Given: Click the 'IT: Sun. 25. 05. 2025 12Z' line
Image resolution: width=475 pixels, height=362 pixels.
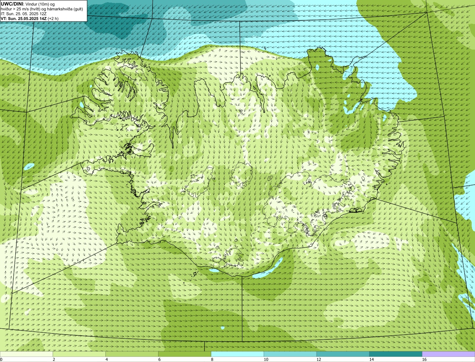Looking at the screenshot, I should click(24, 14).
